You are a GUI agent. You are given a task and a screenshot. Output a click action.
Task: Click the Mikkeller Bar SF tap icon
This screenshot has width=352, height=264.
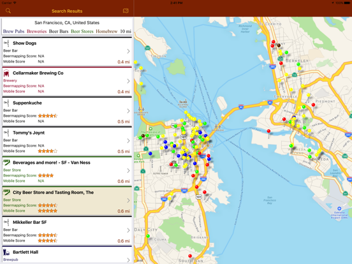[x=7, y=223]
